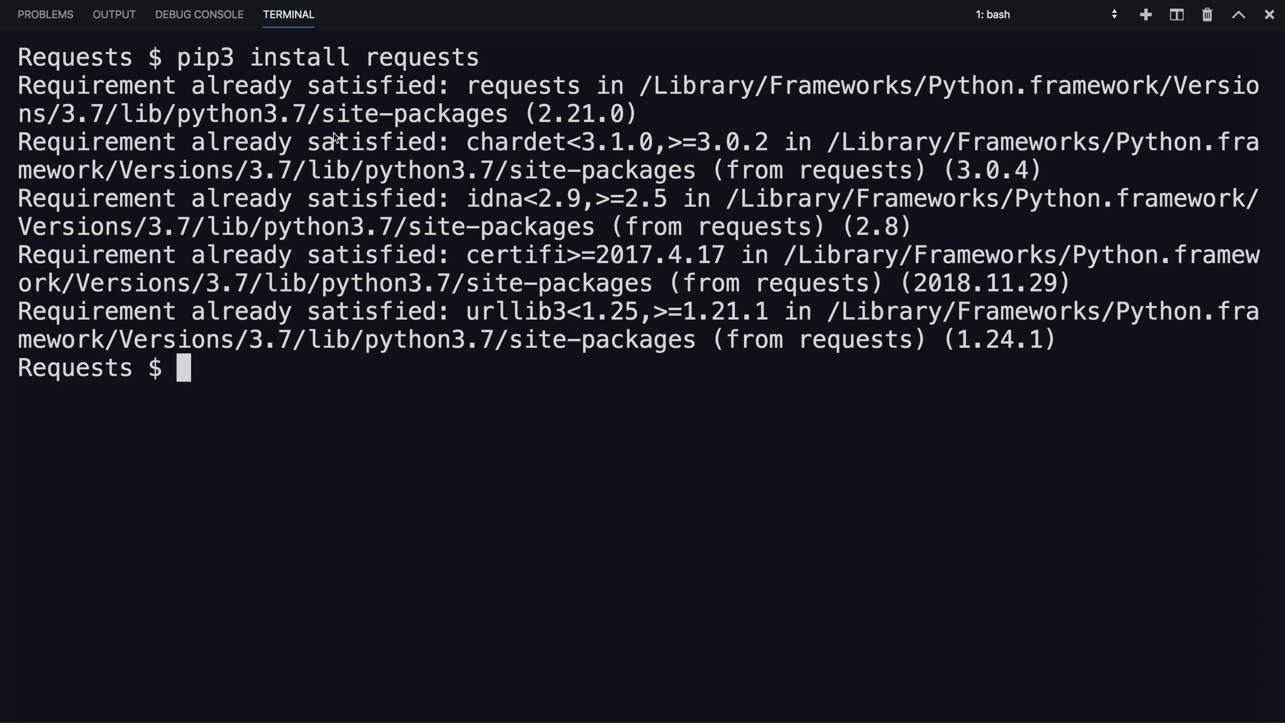This screenshot has height=723, width=1285.
Task: Click the selector's up-down arrows
Action: tap(1114, 14)
